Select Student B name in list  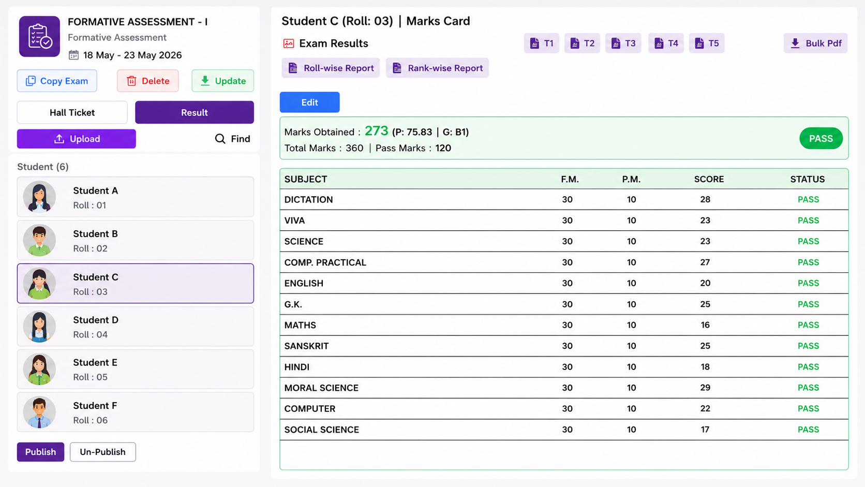96,234
